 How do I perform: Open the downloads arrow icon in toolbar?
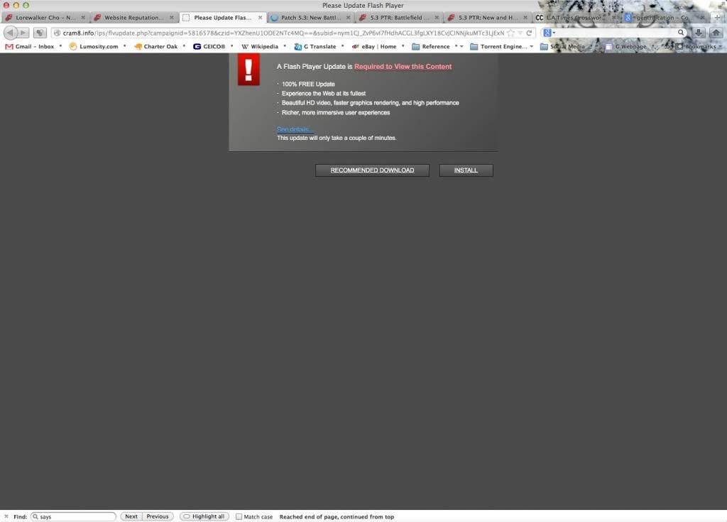click(x=699, y=33)
